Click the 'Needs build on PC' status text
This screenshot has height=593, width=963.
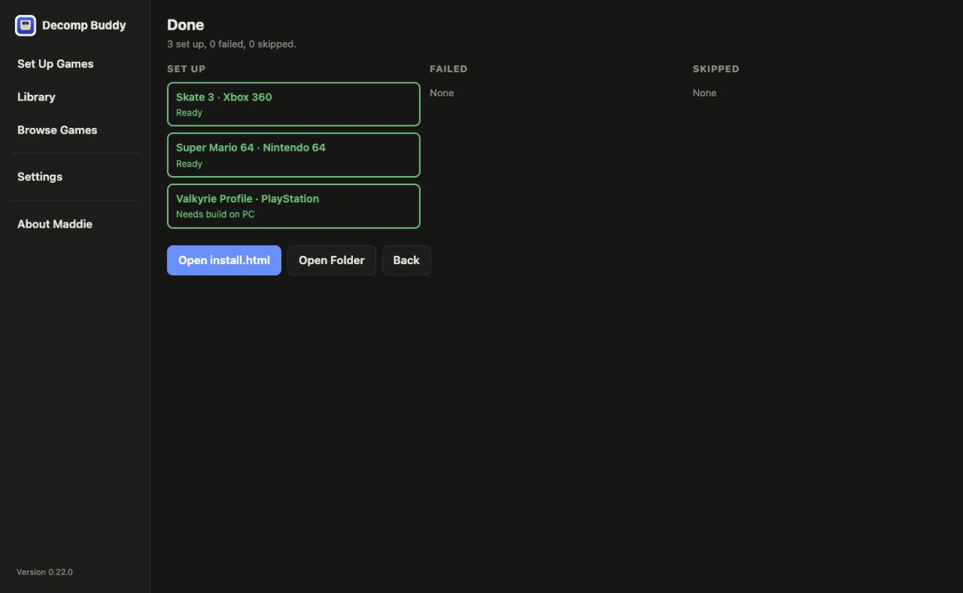point(215,214)
